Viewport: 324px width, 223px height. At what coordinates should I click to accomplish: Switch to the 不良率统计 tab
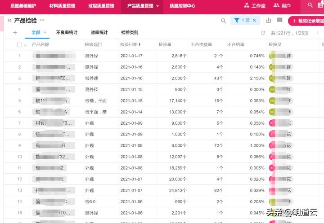[x=67, y=32]
